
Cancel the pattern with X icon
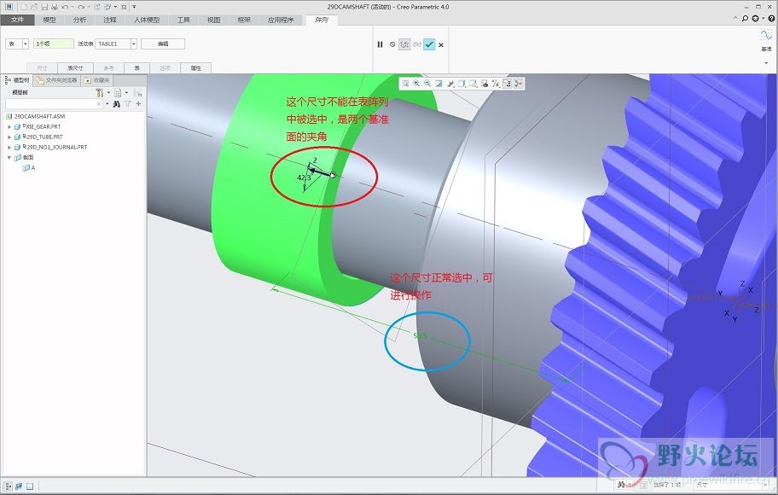441,44
